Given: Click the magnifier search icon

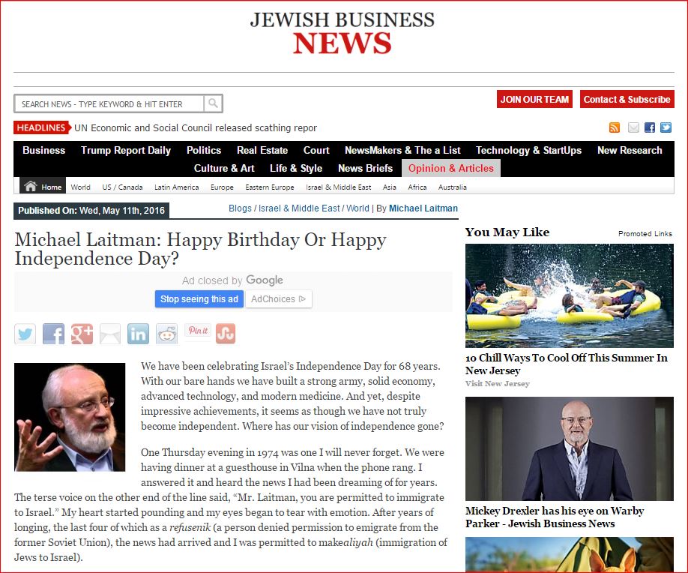Looking at the screenshot, I should click(x=213, y=103).
